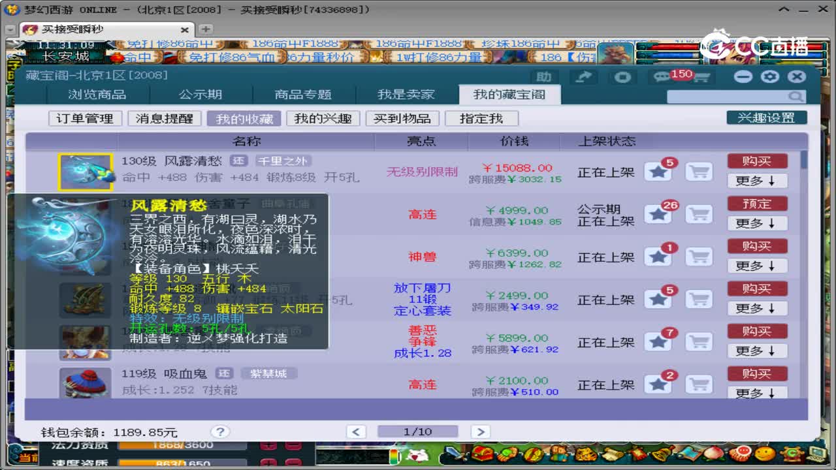Open 商品专题 tab
836x470 pixels.
[303, 95]
